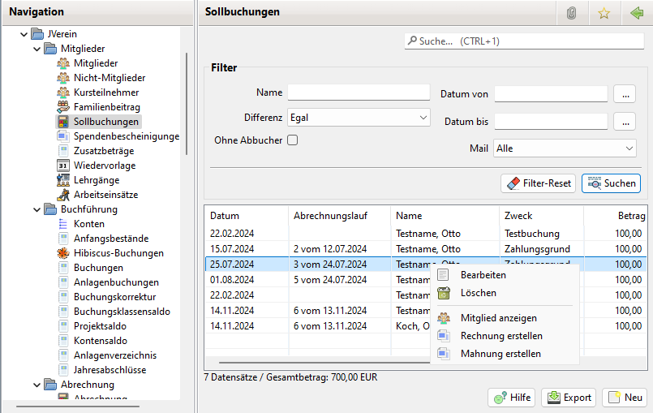Click the paperclip attachment icon
The height and width of the screenshot is (413, 653).
571,13
